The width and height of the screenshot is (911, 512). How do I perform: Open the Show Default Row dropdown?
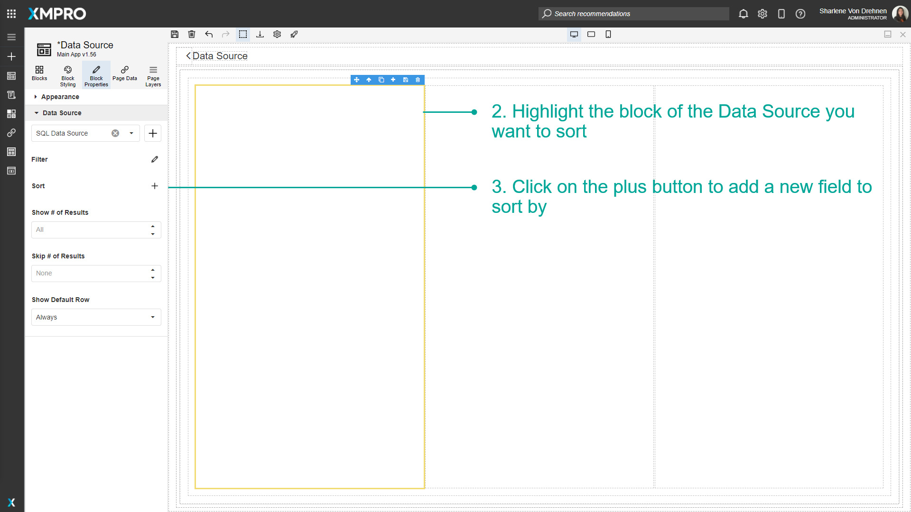pyautogui.click(x=96, y=317)
